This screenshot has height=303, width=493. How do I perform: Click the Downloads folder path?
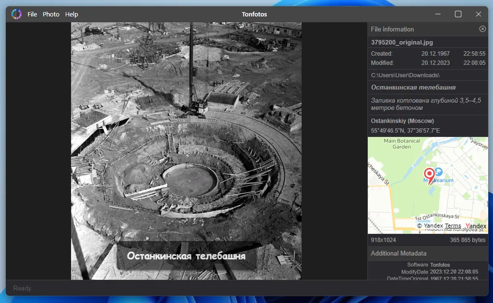(x=405, y=75)
